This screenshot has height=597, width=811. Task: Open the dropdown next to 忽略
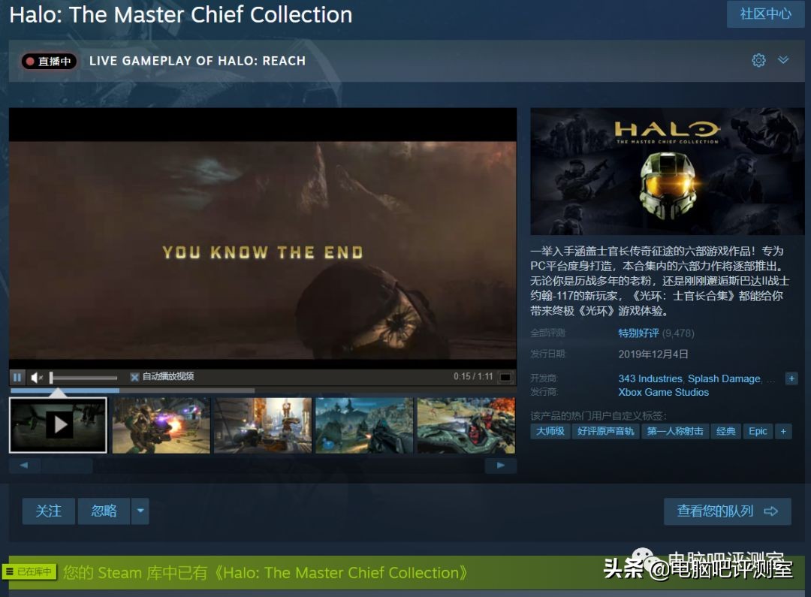tap(140, 511)
